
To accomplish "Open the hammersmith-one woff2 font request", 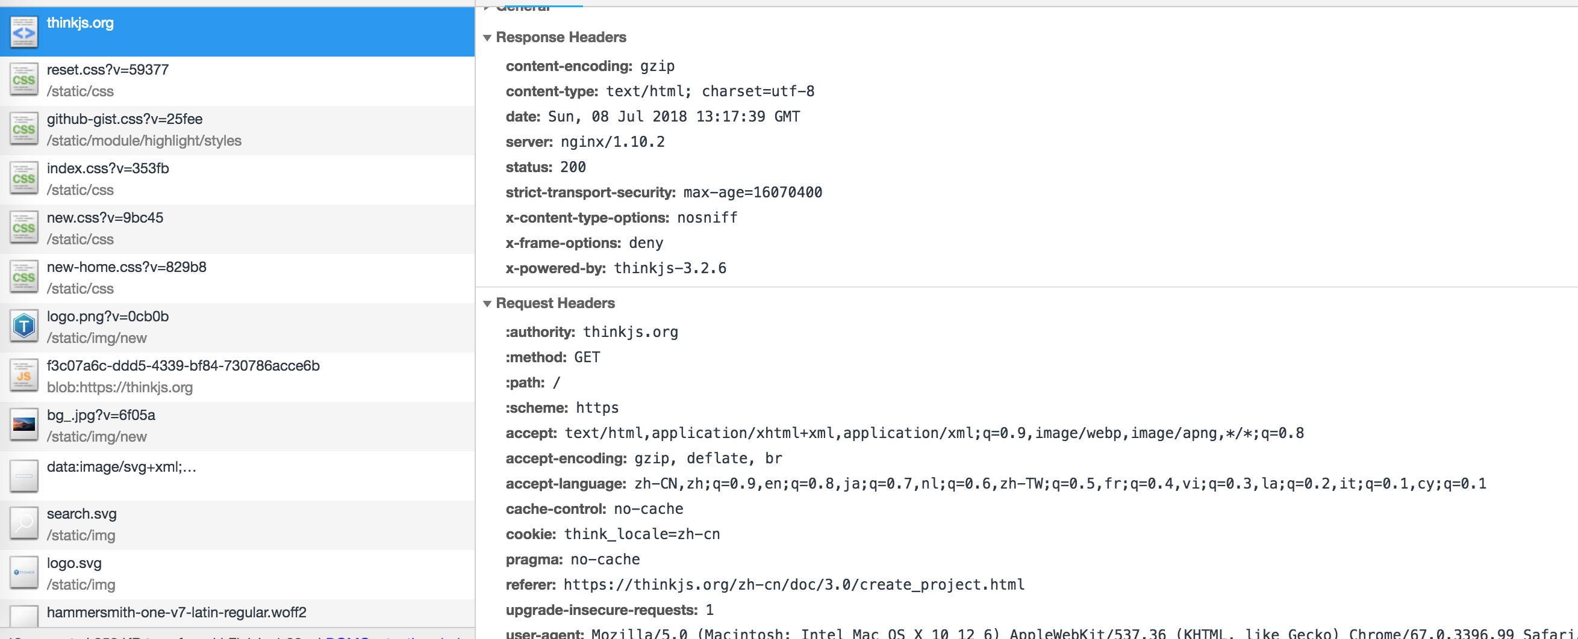I will (x=176, y=612).
